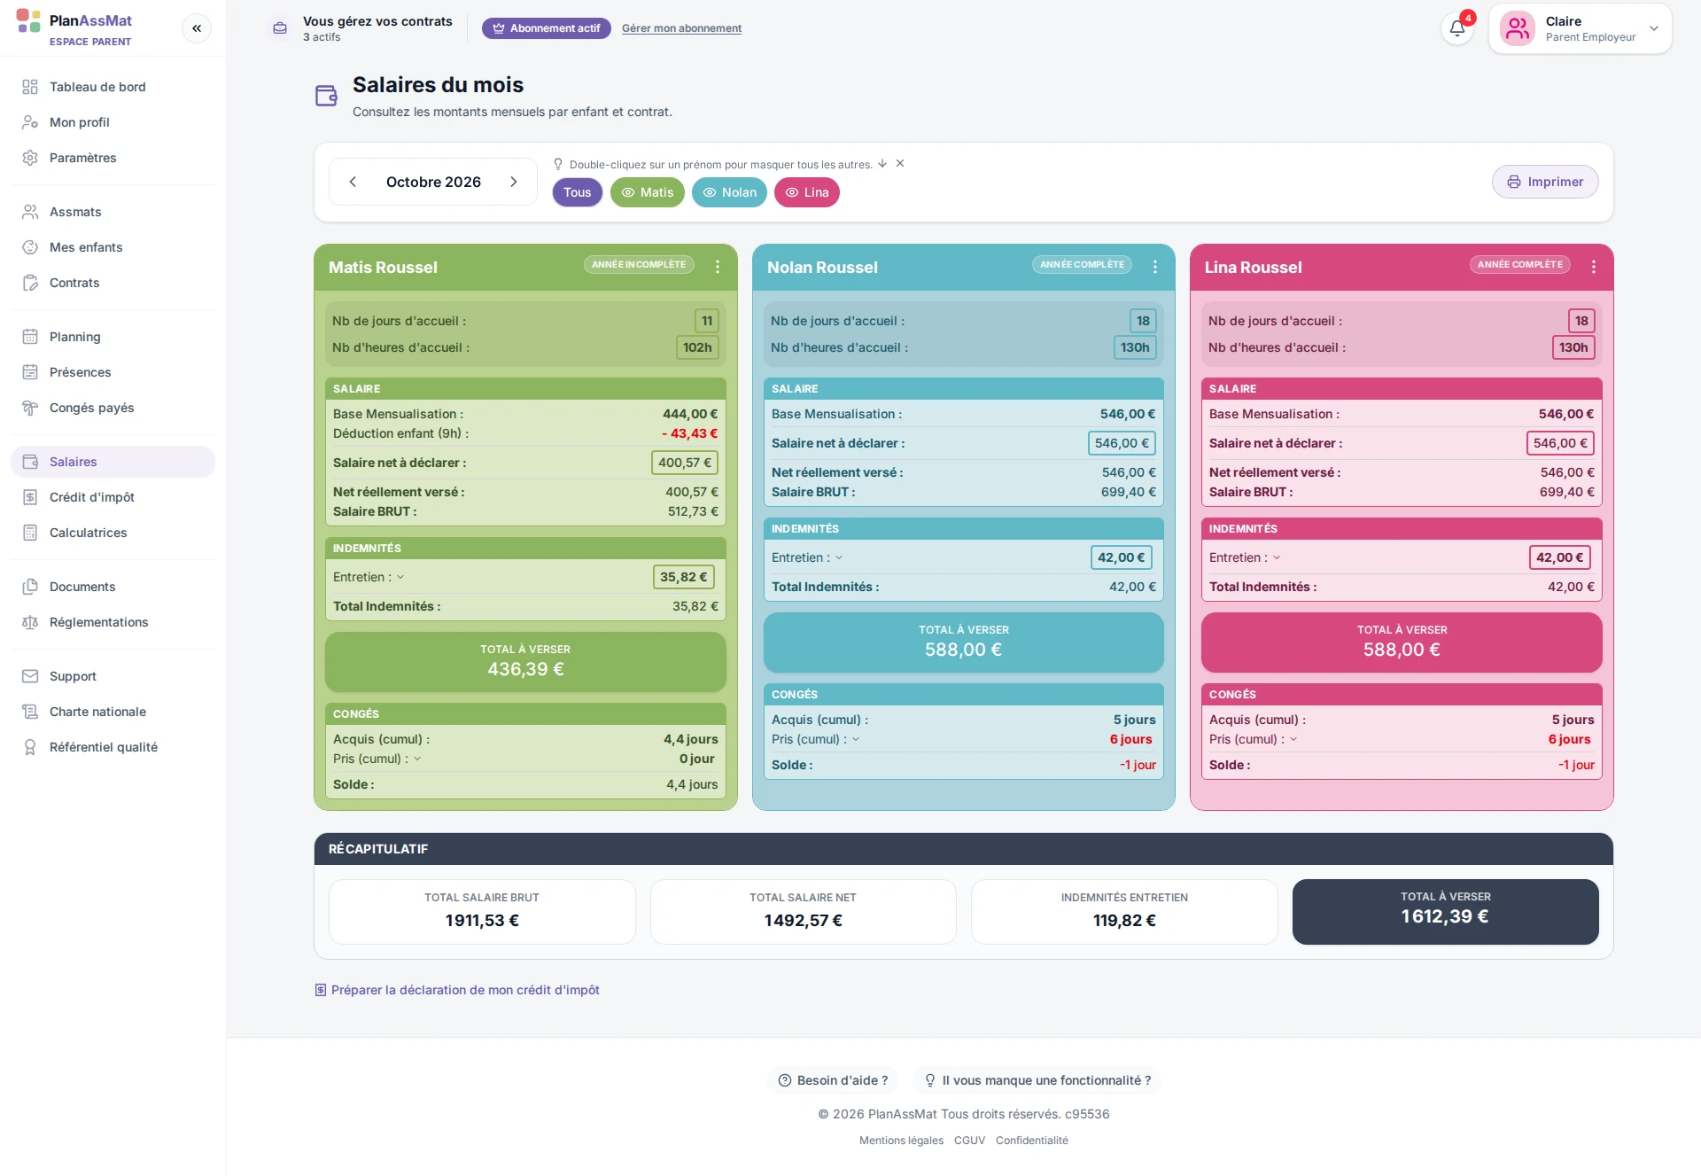1701x1176 pixels.
Task: Expand the Claire account dropdown chevron
Action: pos(1654,28)
